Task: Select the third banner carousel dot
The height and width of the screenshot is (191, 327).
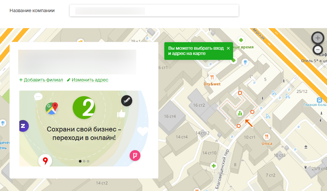Action: tap(88, 161)
